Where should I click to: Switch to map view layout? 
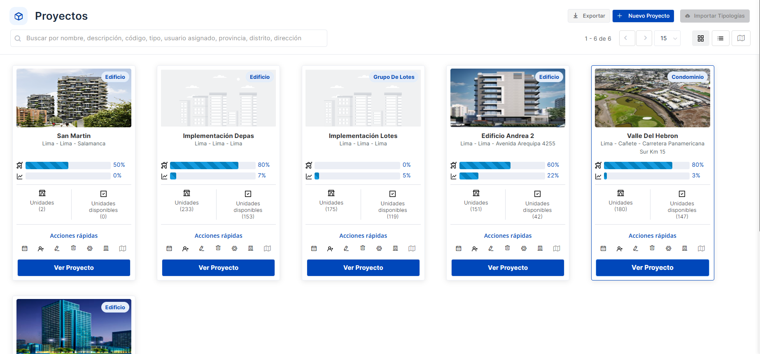pos(741,38)
